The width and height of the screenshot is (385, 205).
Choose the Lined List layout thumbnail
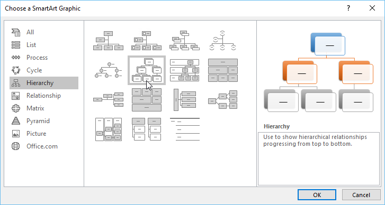pyautogui.click(x=185, y=129)
